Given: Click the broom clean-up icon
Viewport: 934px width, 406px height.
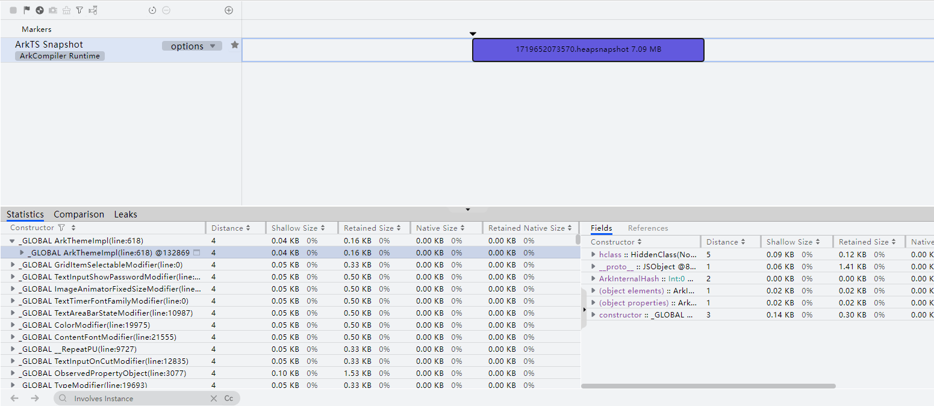Looking at the screenshot, I should click(66, 10).
